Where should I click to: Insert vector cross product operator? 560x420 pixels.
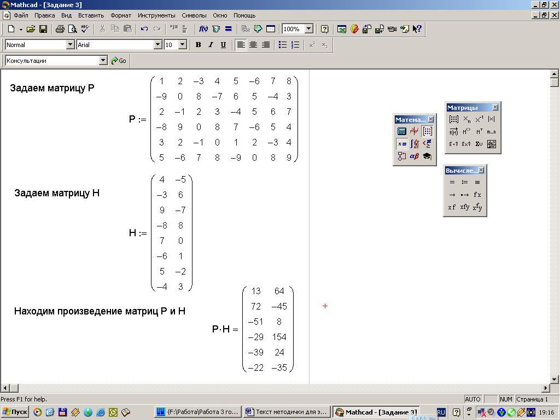(466, 144)
